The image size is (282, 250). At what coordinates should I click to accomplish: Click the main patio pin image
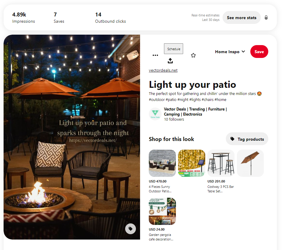click(72, 137)
